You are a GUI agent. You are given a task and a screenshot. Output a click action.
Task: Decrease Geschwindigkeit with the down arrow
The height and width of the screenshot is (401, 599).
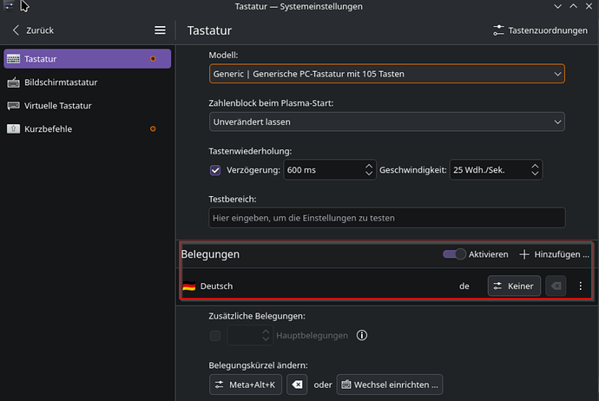point(535,174)
